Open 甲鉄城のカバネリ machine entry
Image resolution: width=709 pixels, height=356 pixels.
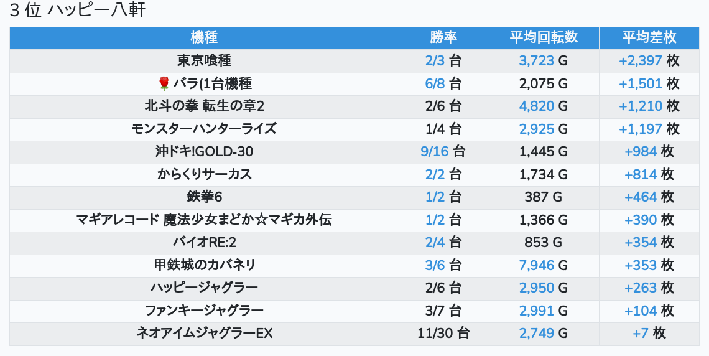click(204, 265)
